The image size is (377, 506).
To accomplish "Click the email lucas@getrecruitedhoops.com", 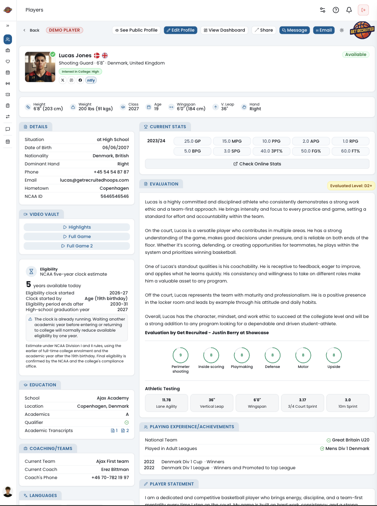I will 94,180.
